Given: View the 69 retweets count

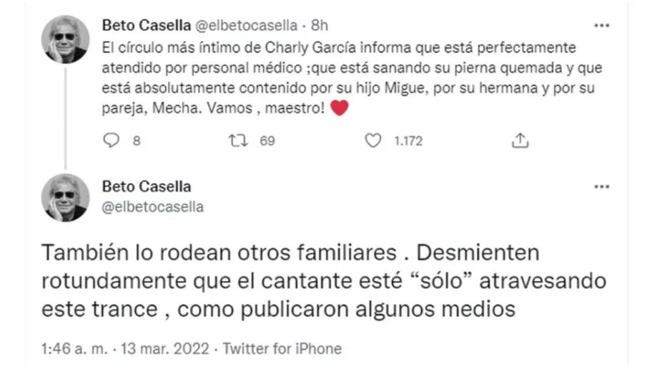Looking at the screenshot, I should pos(267,141).
